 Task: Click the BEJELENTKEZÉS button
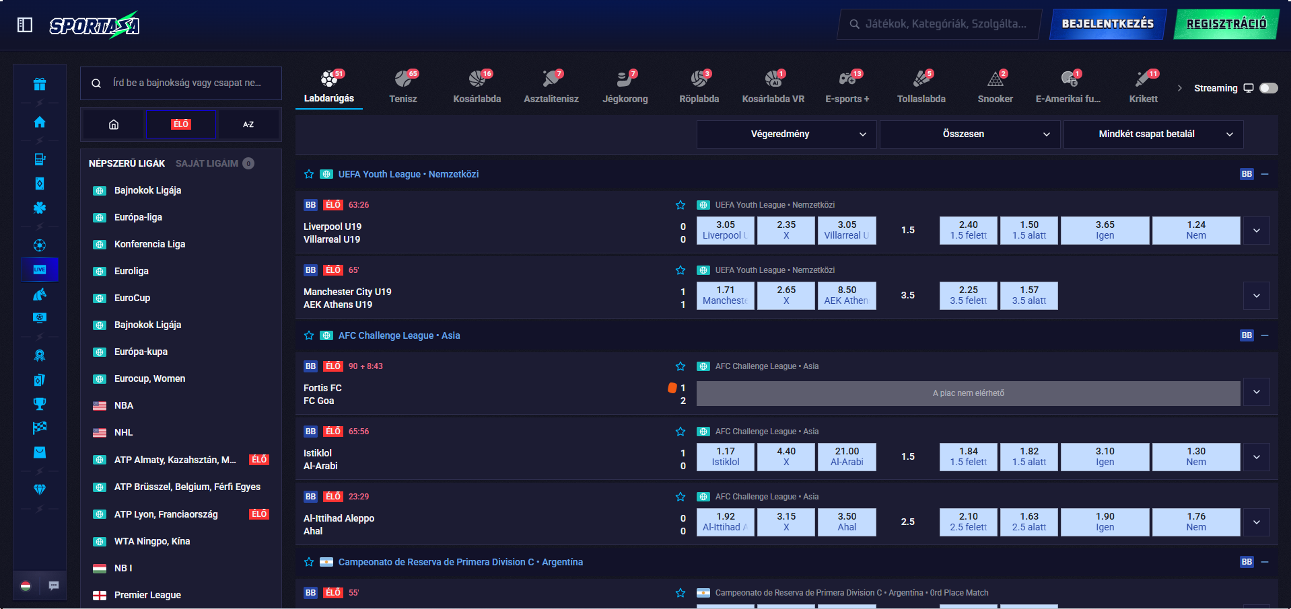point(1108,24)
